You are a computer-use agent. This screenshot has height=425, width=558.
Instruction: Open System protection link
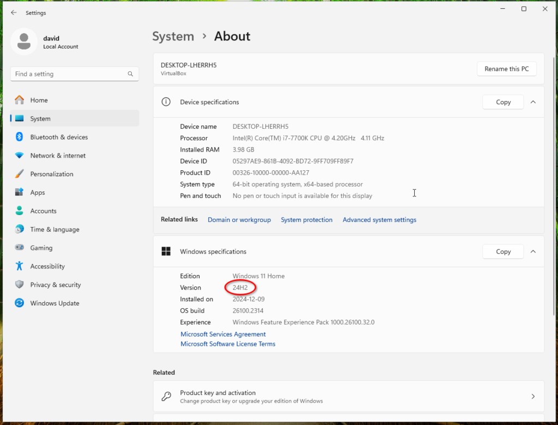click(306, 220)
